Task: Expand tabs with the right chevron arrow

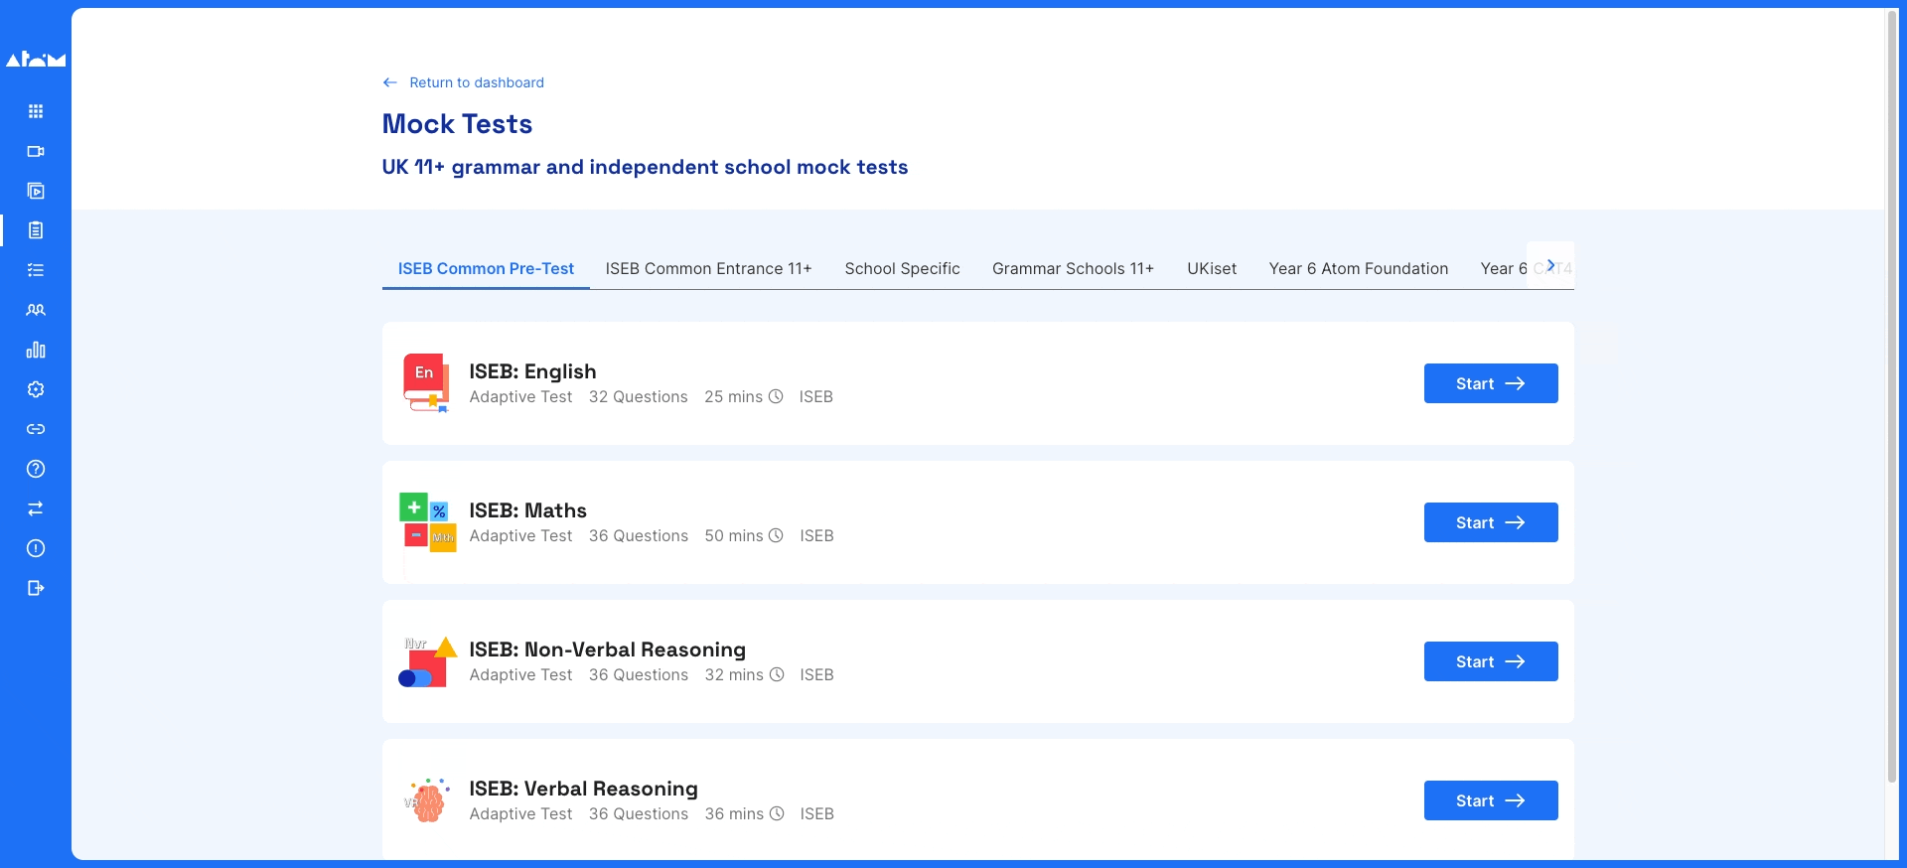Action: click(x=1550, y=265)
